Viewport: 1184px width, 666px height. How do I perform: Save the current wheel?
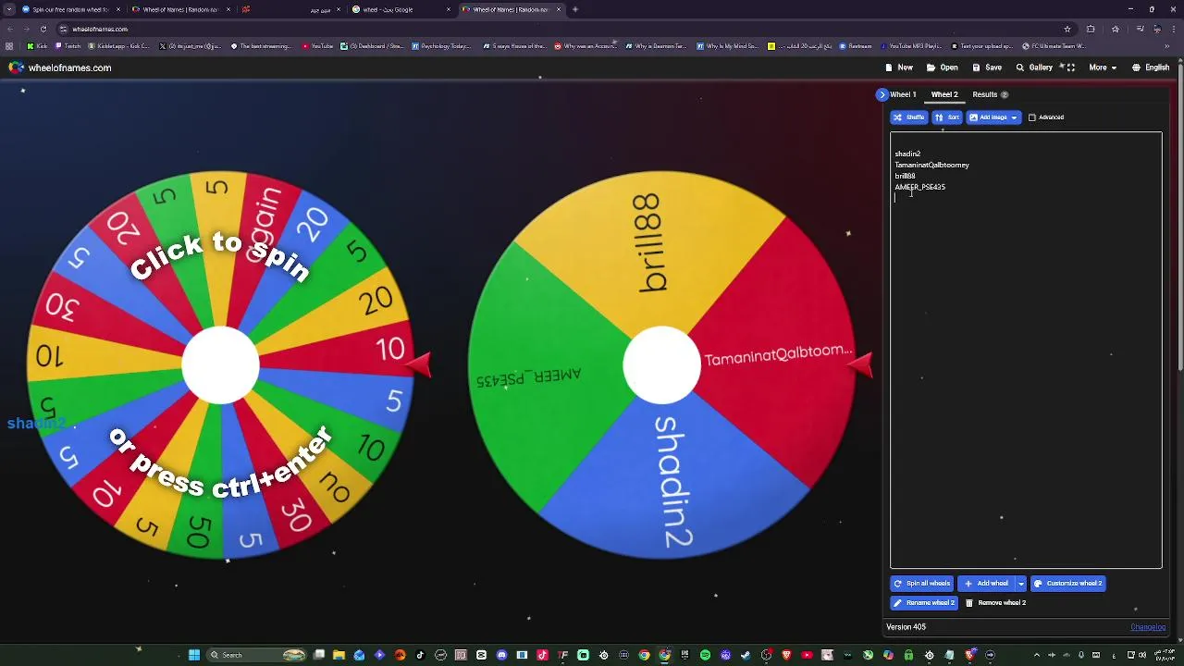(987, 68)
